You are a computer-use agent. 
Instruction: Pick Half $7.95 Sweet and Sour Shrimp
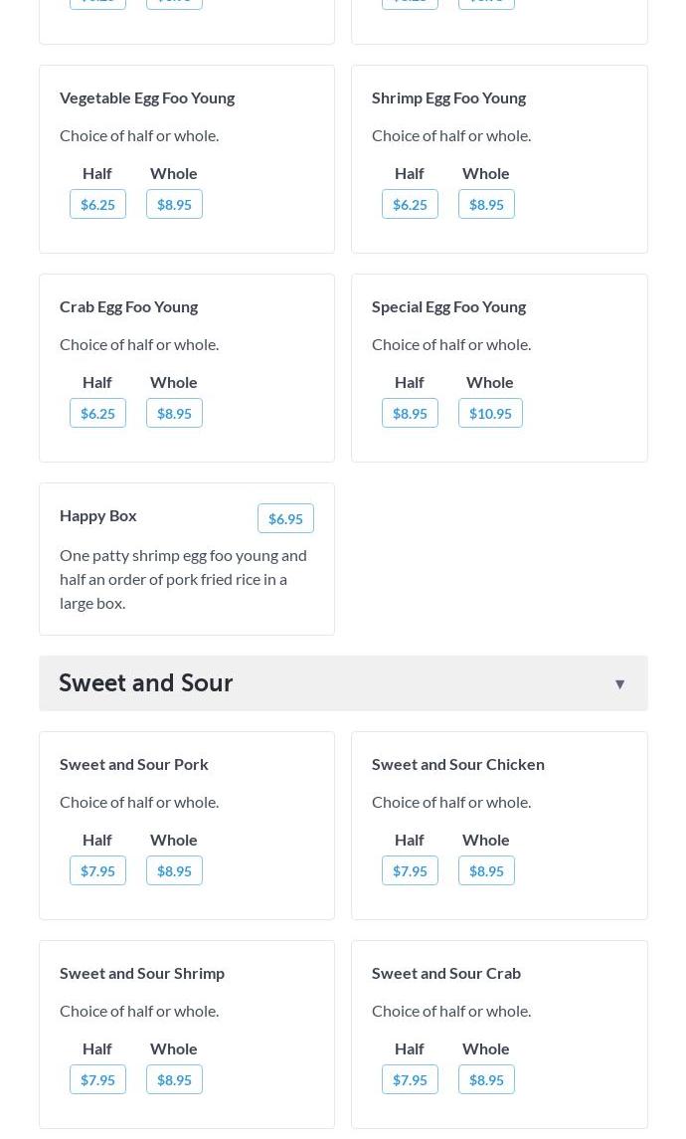pos(97,1079)
